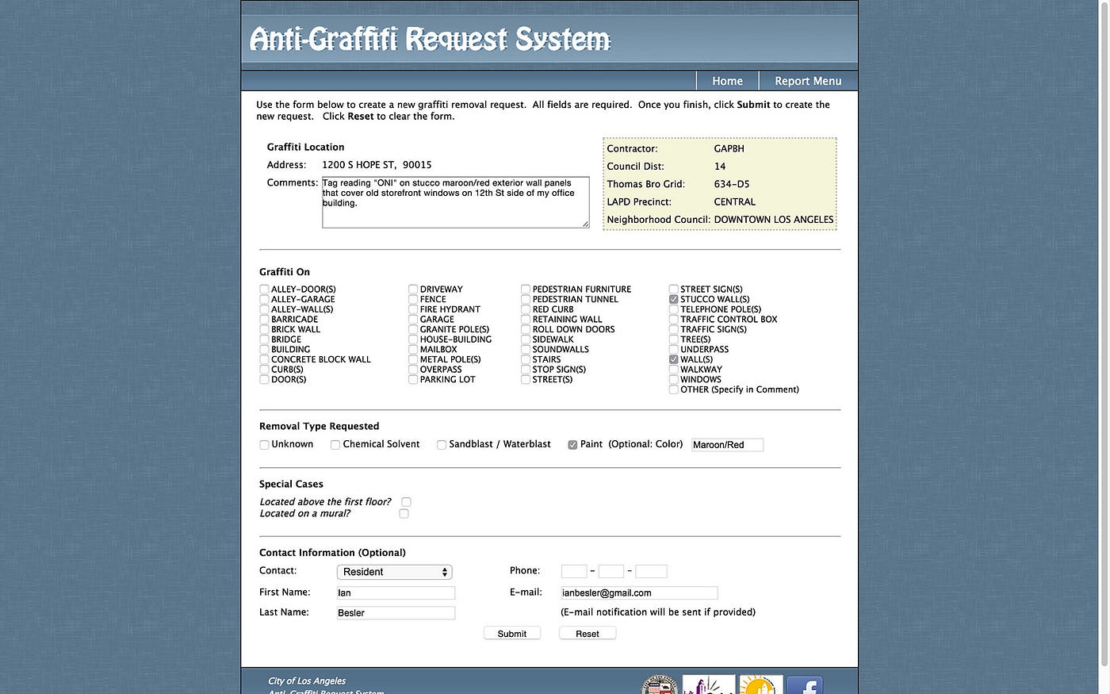Check Located above the first floor box
This screenshot has height=694, width=1110.
click(x=406, y=502)
